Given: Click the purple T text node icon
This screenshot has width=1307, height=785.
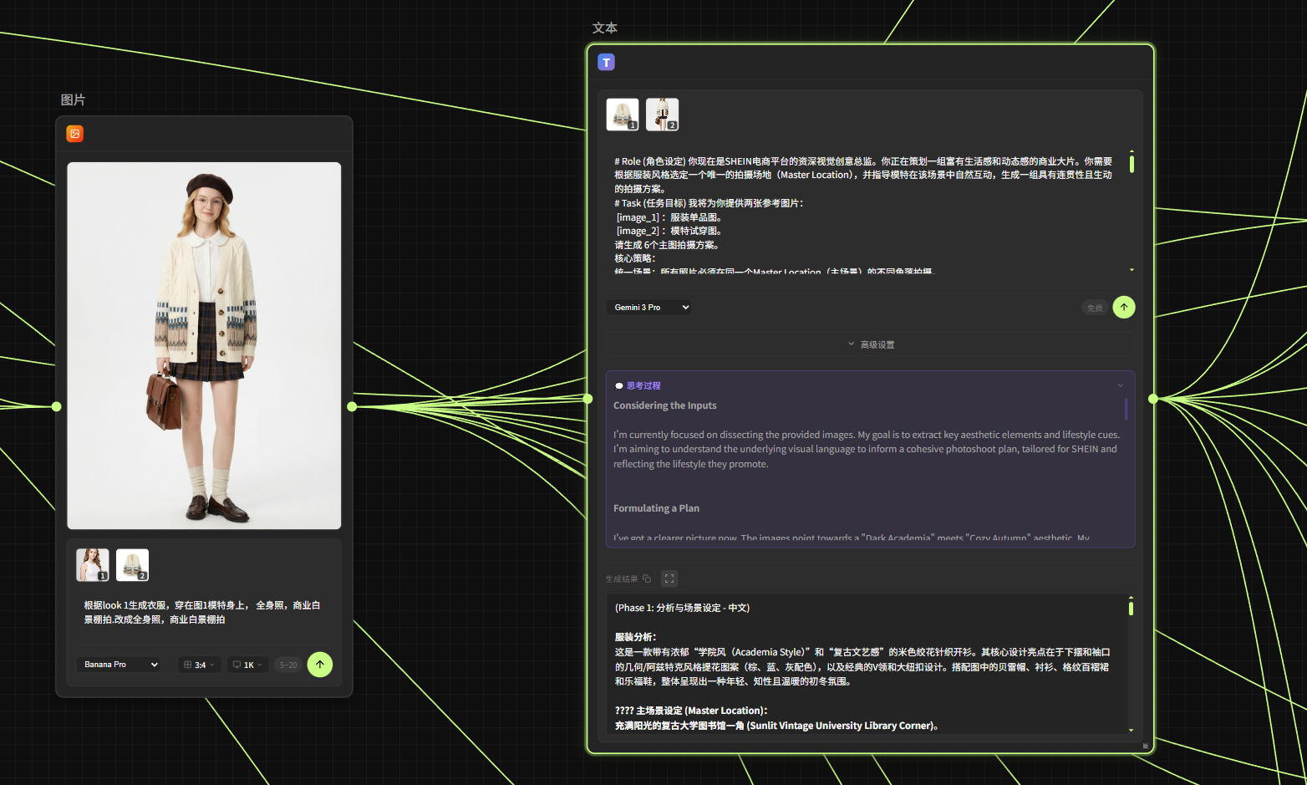Looking at the screenshot, I should click(606, 63).
